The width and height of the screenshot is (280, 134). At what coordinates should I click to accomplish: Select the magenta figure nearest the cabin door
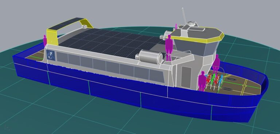[202, 81]
